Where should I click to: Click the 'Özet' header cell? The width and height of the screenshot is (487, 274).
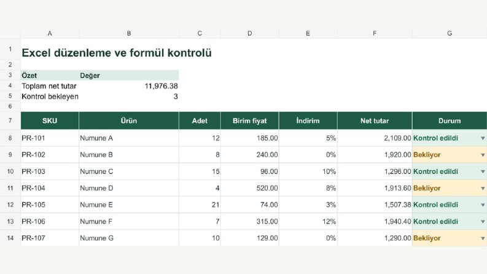click(x=50, y=75)
